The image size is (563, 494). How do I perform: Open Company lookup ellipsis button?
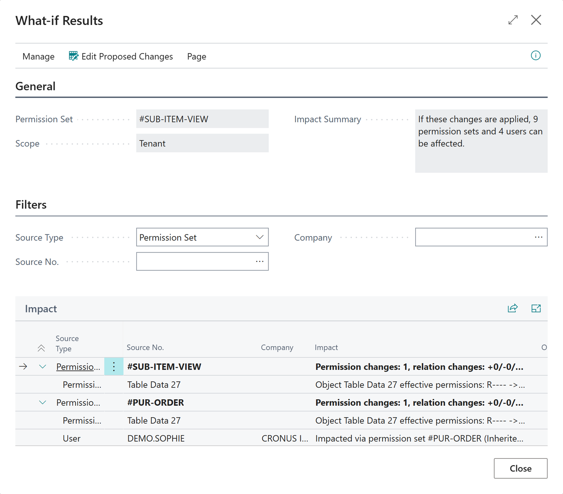tap(538, 237)
